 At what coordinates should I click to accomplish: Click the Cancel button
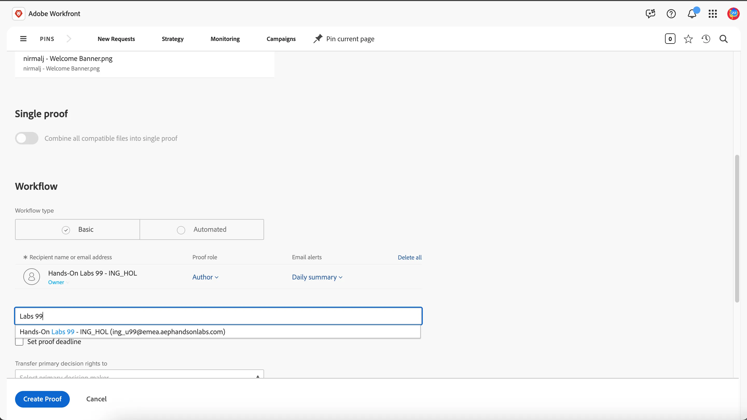(96, 399)
